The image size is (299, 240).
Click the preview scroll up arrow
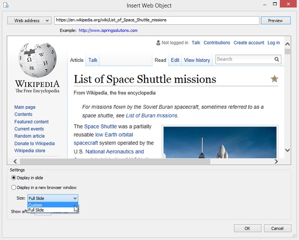(x=287, y=44)
